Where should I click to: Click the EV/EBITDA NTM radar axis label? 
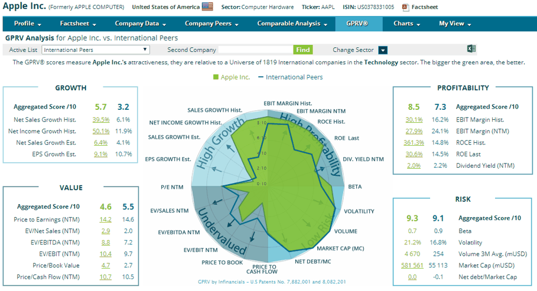[x=179, y=233]
